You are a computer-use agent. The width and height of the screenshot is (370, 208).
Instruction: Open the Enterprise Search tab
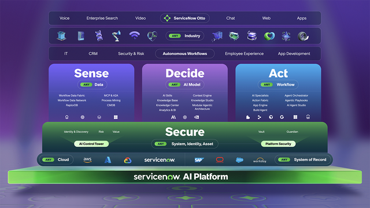[x=102, y=18]
